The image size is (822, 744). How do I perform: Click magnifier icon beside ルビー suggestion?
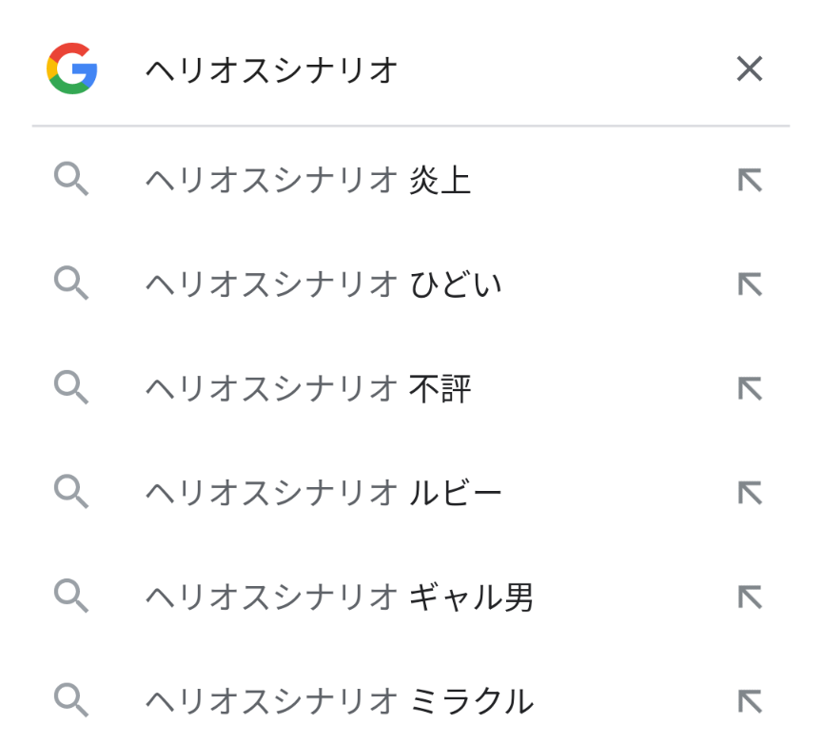(71, 493)
